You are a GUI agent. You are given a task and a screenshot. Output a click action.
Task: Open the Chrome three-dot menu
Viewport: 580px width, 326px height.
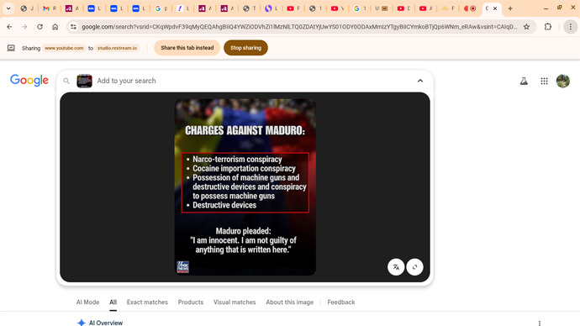pos(571,27)
